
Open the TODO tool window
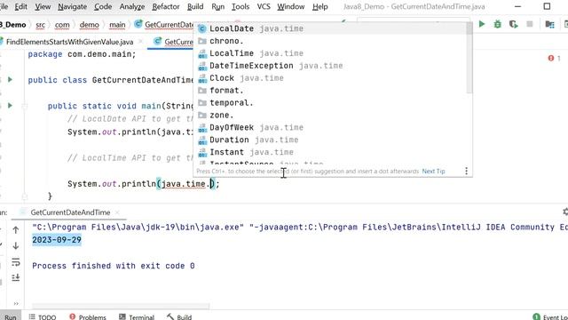(x=43, y=316)
